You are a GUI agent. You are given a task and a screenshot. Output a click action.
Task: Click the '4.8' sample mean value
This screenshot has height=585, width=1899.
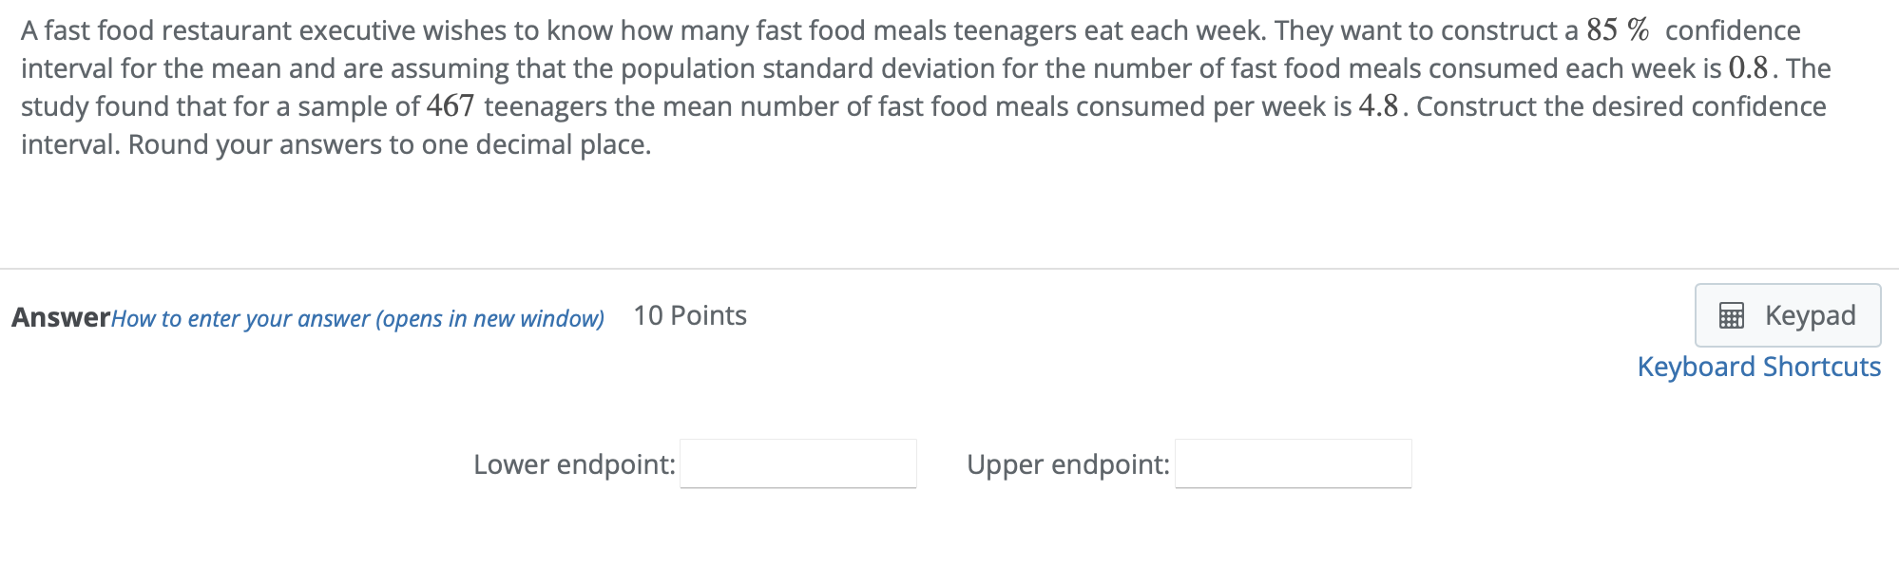pyautogui.click(x=1379, y=106)
